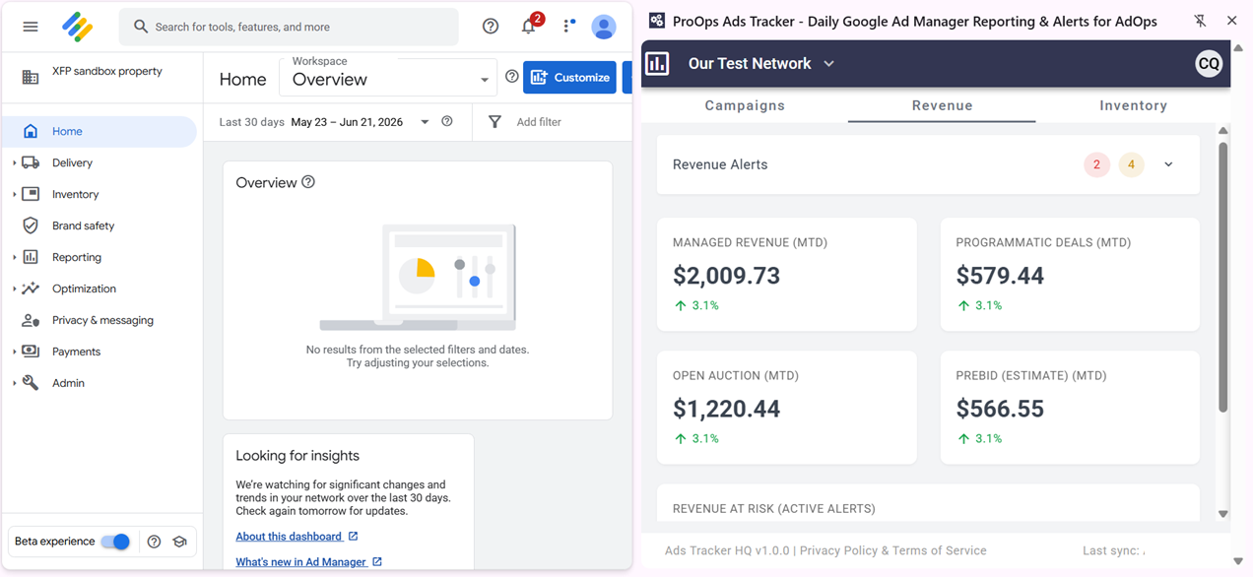Click the Add filter button
The image size is (1253, 577).
(539, 122)
